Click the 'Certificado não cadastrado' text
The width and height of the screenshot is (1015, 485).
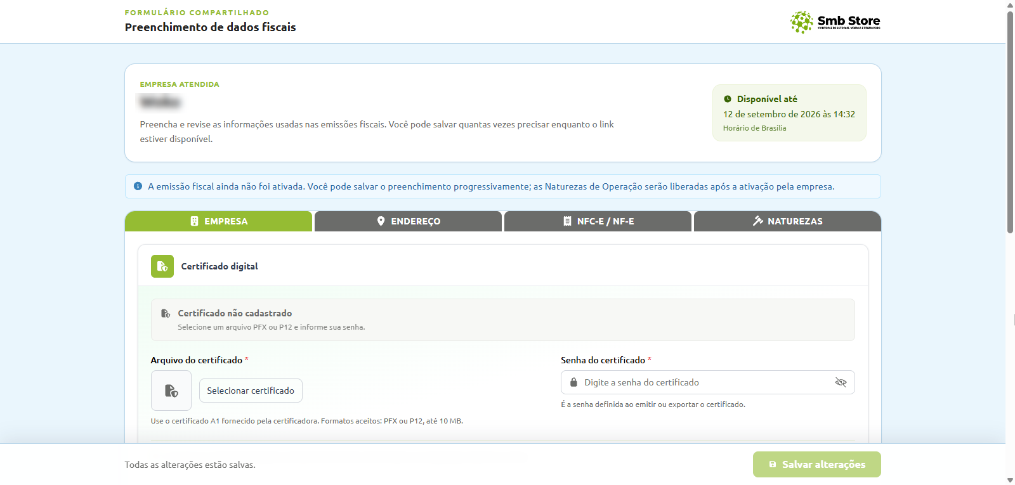click(x=235, y=313)
